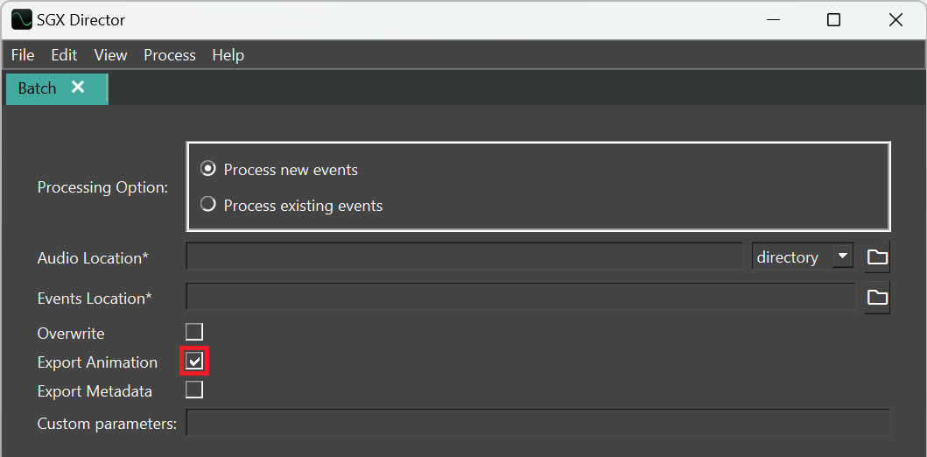Select the Process new events option
The height and width of the screenshot is (457, 927).
tap(208, 168)
